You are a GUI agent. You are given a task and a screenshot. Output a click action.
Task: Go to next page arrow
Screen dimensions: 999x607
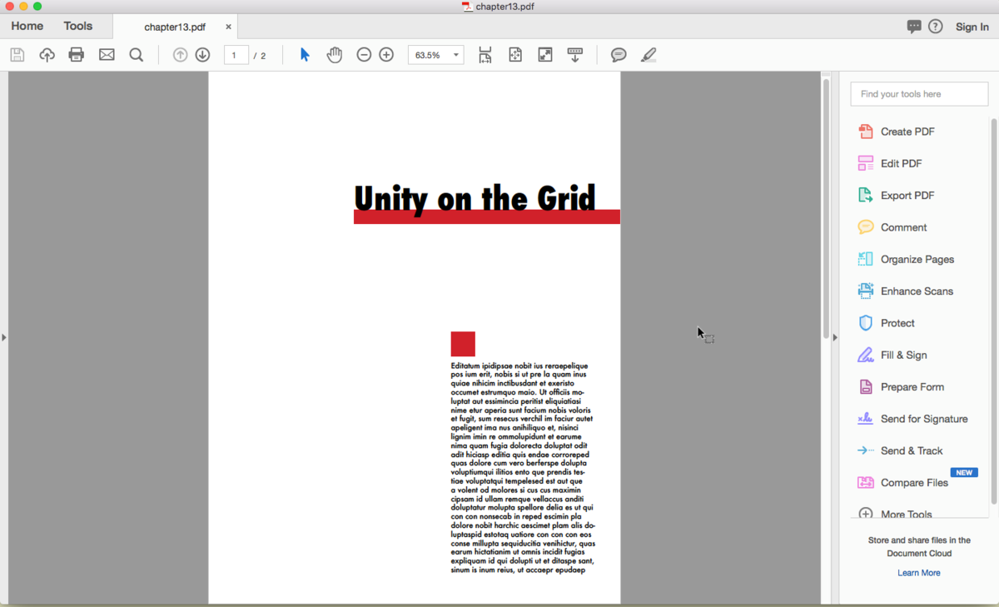tap(202, 55)
